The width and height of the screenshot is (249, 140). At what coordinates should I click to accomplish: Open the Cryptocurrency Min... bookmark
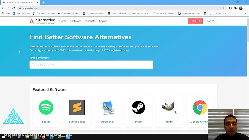pyautogui.click(x=190, y=13)
